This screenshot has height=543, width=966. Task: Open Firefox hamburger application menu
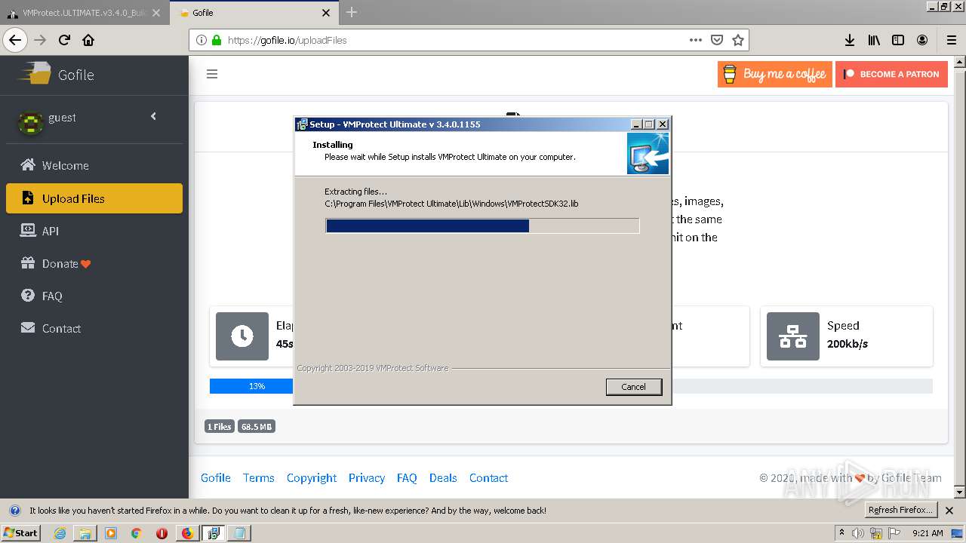(x=952, y=40)
